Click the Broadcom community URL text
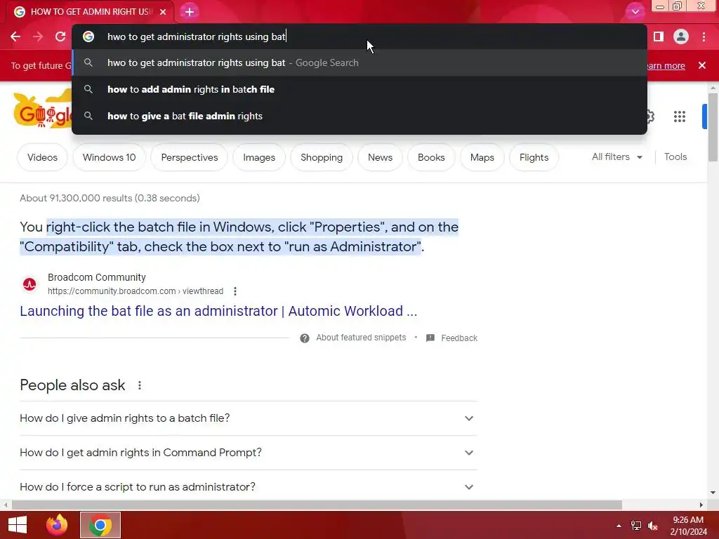This screenshot has height=539, width=719. 136,291
